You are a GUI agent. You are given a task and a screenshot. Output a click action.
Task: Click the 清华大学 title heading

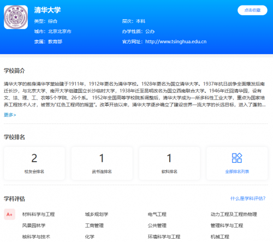tap(48, 10)
